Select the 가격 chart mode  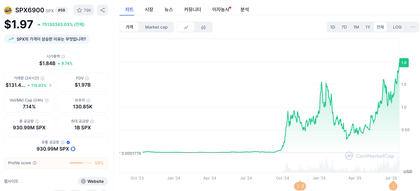click(129, 27)
